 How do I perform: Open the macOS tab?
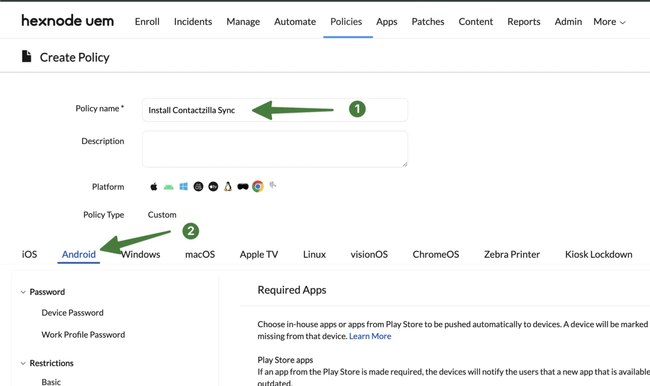[200, 254]
